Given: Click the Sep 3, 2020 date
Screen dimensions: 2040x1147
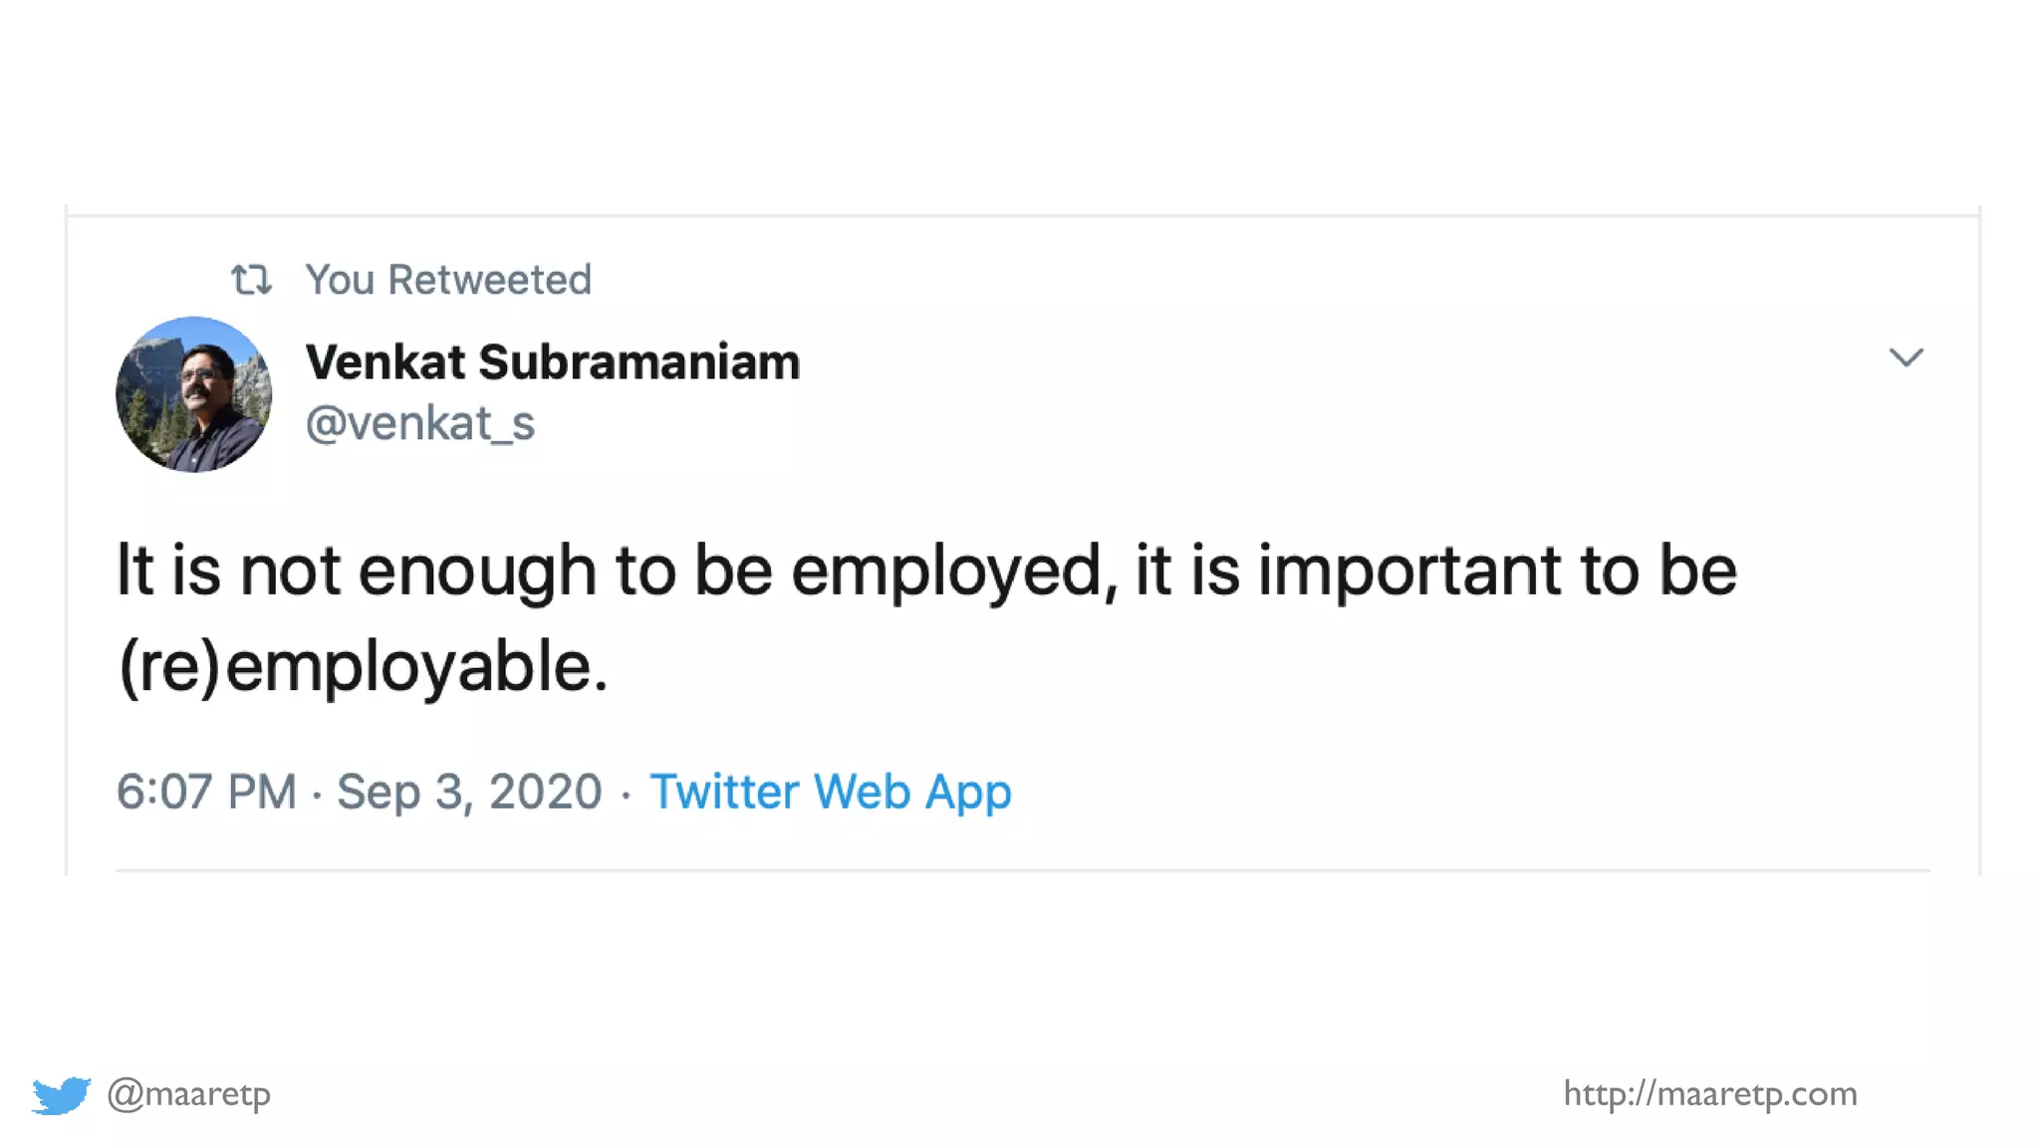Looking at the screenshot, I should coord(469,792).
